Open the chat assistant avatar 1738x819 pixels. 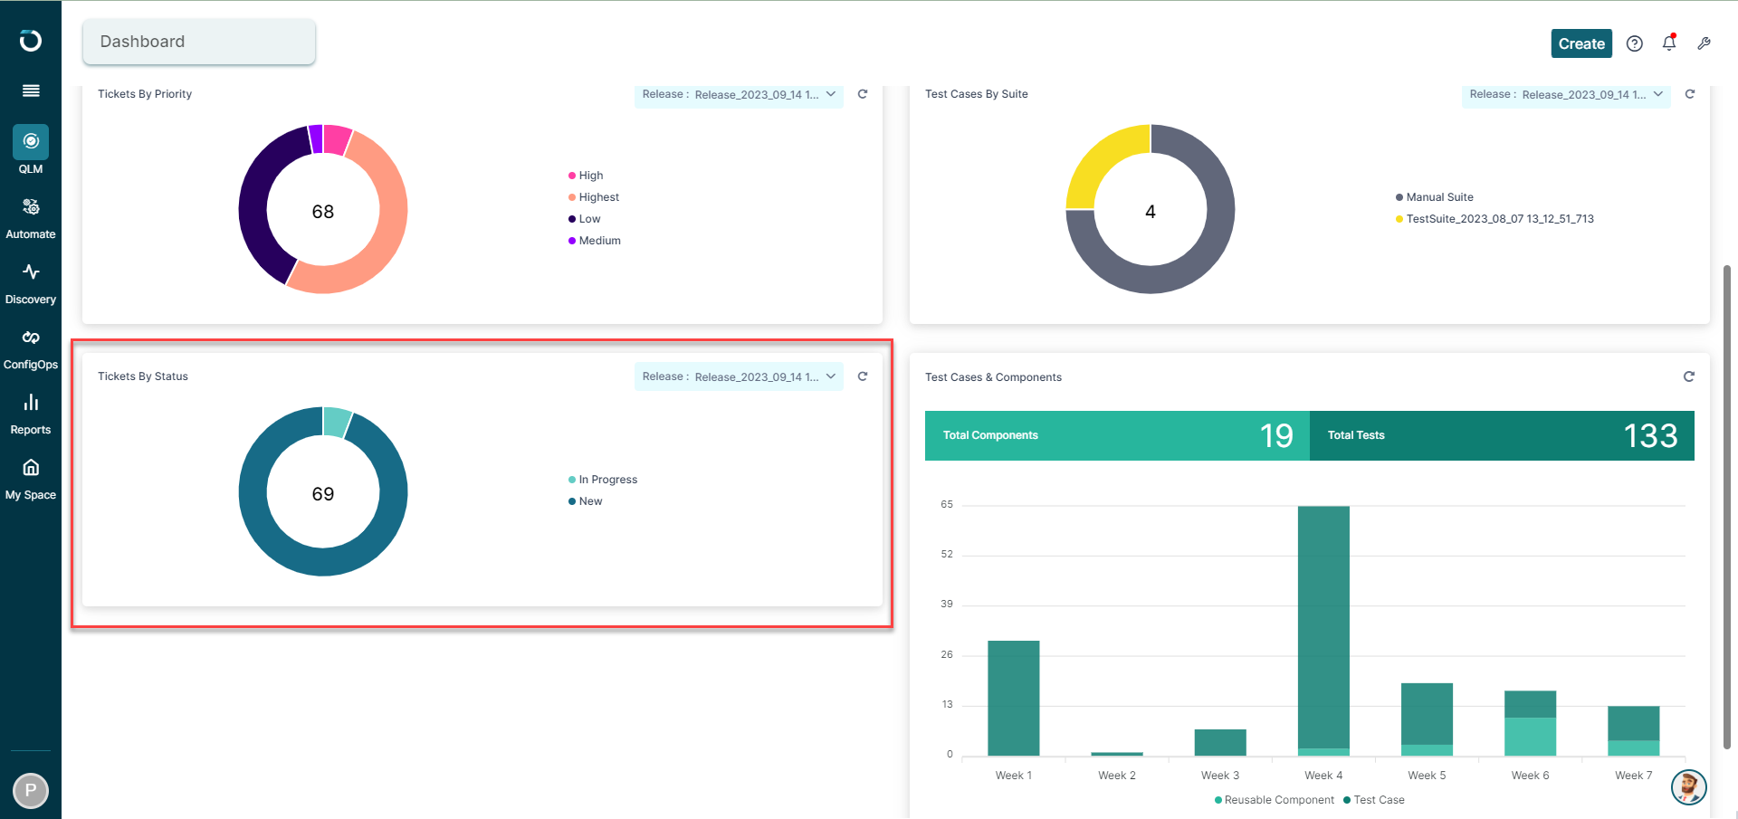pyautogui.click(x=1688, y=787)
